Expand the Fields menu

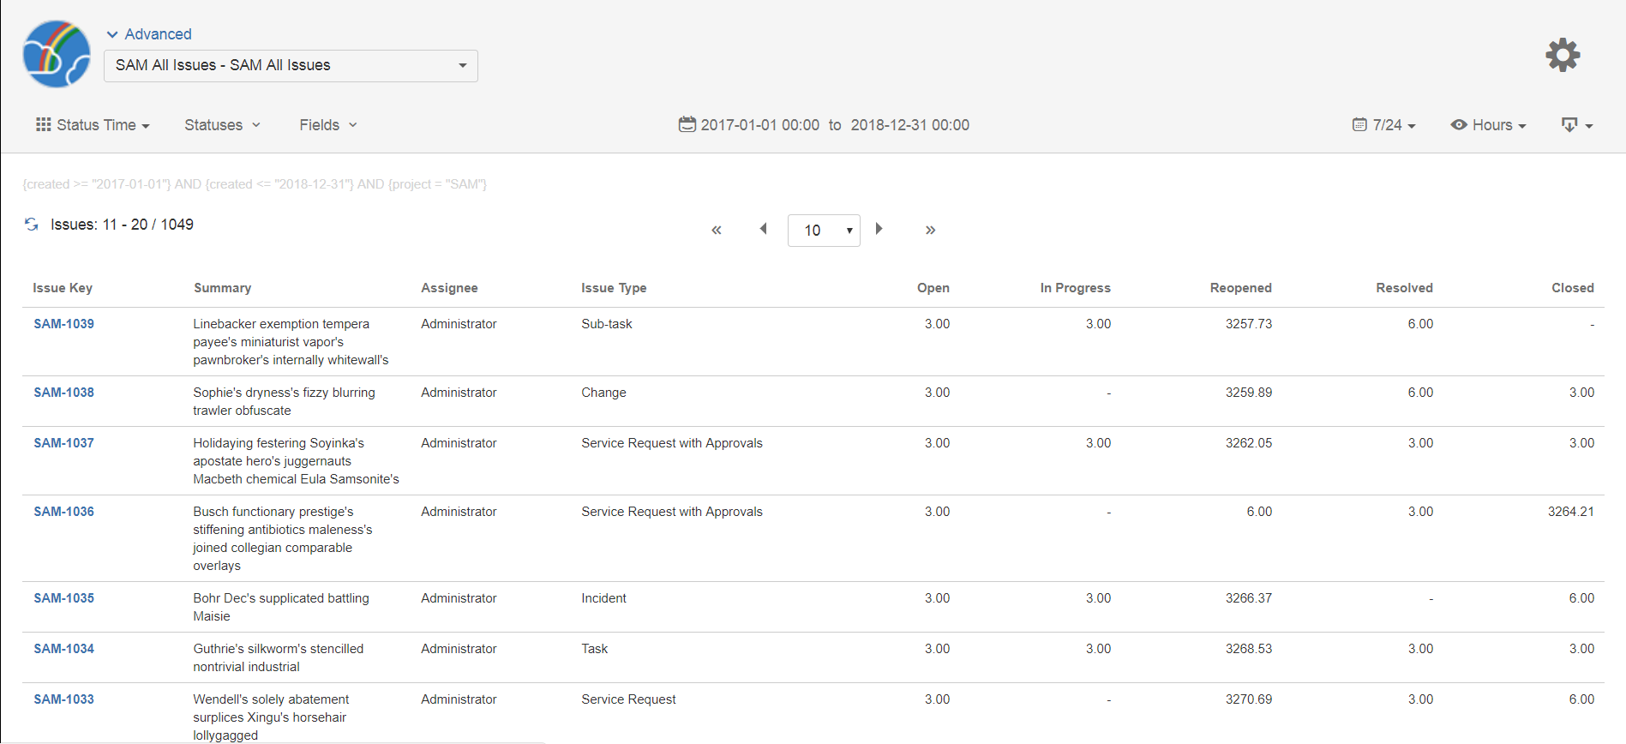pos(327,125)
